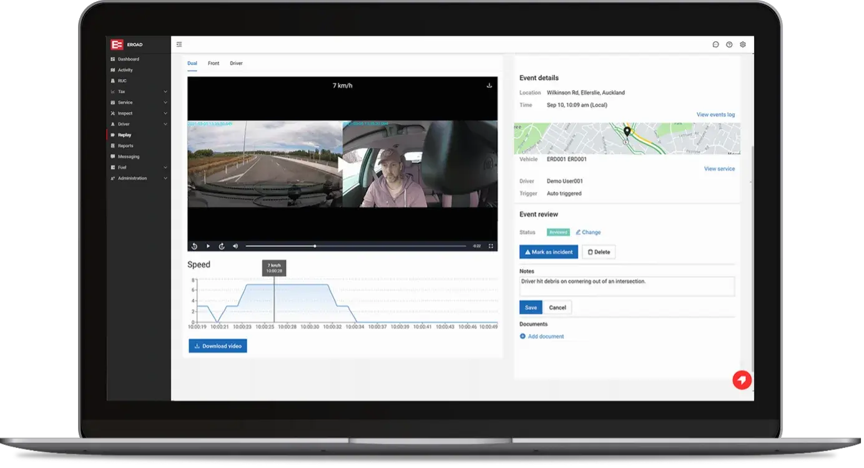Click the red floating arrow button
Viewport: 864px width, 468px height.
[x=742, y=380]
